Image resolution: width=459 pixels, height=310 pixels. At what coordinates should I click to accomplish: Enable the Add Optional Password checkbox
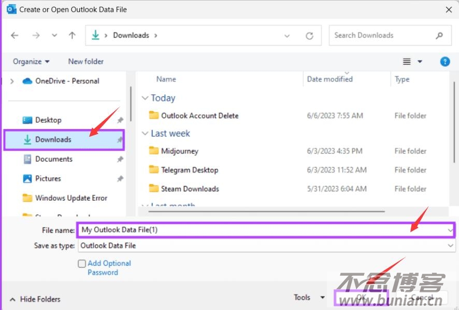coord(82,263)
